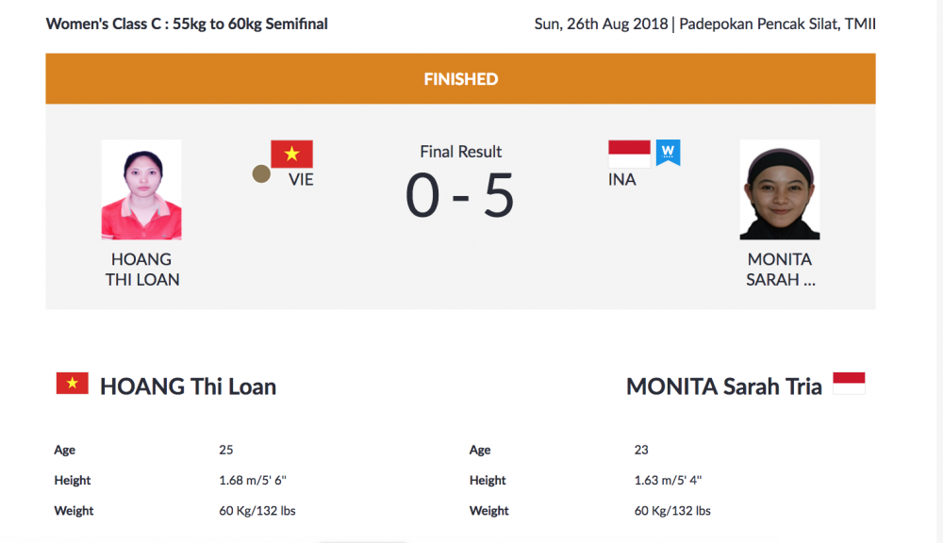
Task: Click Monita's height value 1.63 m
Action: [668, 480]
